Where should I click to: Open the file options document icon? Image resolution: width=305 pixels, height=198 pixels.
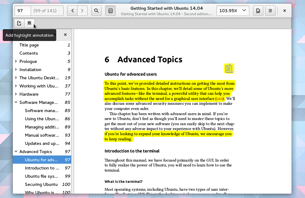point(258,11)
